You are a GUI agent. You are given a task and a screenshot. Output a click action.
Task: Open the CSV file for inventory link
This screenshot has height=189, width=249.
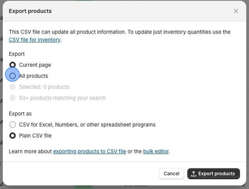(35, 40)
